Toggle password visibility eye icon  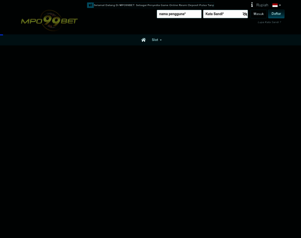(x=245, y=14)
